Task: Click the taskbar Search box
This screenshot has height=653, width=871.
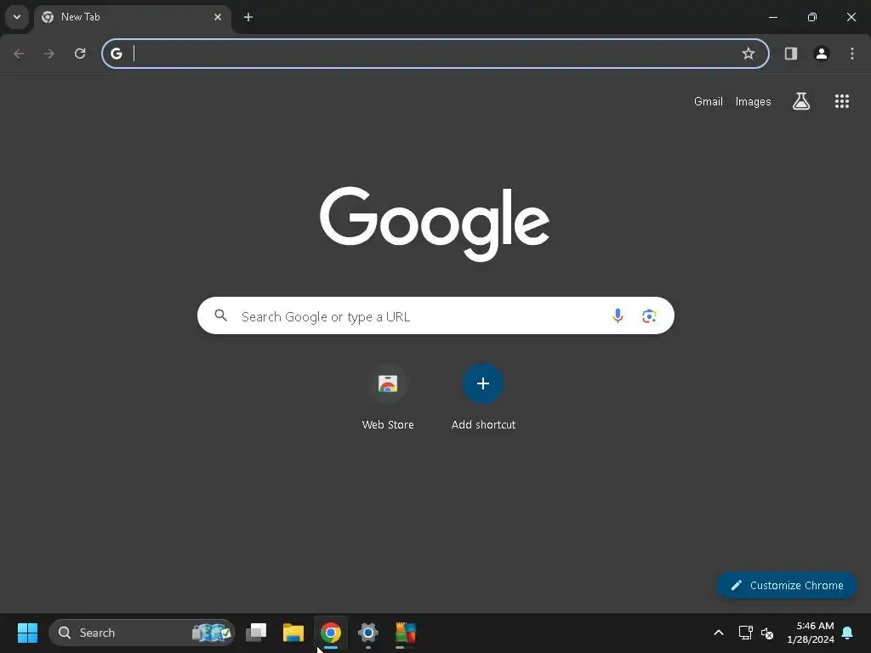Action: pyautogui.click(x=142, y=633)
